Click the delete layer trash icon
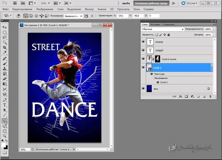This screenshot has height=160, width=222. point(210,97)
